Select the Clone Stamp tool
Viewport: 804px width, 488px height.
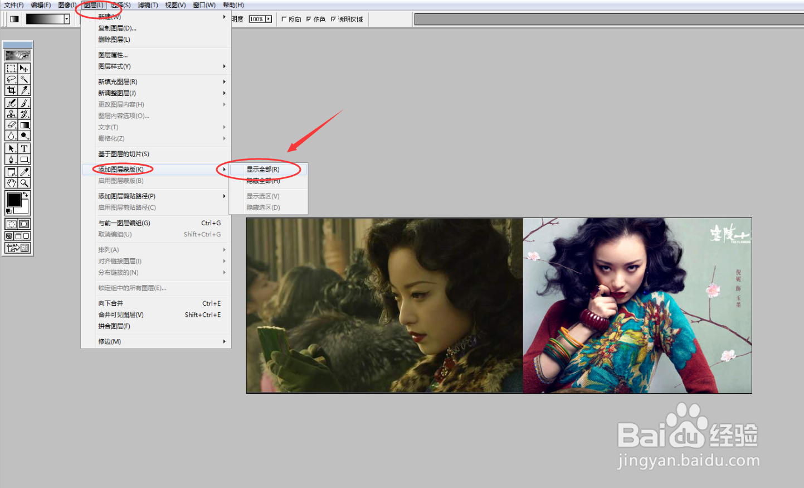[11, 114]
